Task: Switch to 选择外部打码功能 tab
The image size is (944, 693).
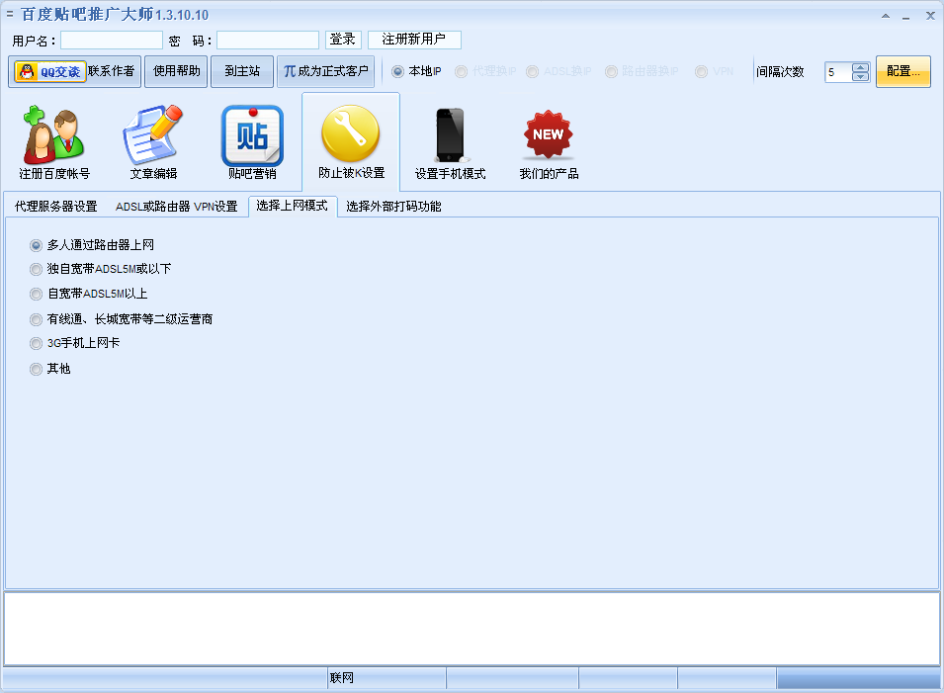Action: pyautogui.click(x=393, y=207)
